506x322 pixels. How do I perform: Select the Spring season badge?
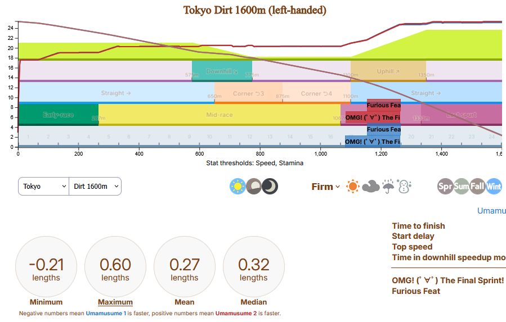(445, 187)
